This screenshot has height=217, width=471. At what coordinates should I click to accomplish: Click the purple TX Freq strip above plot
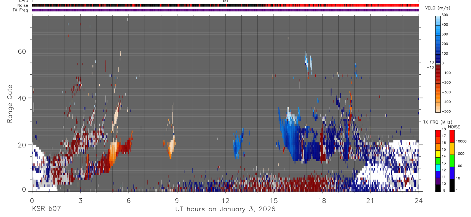[x=225, y=10]
